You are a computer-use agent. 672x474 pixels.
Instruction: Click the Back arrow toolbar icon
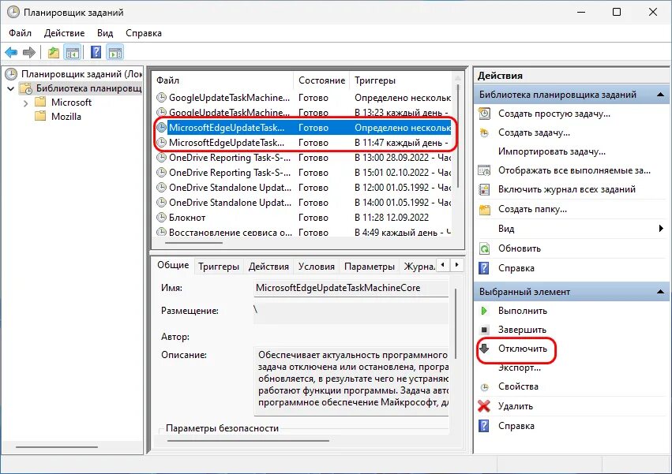11,53
